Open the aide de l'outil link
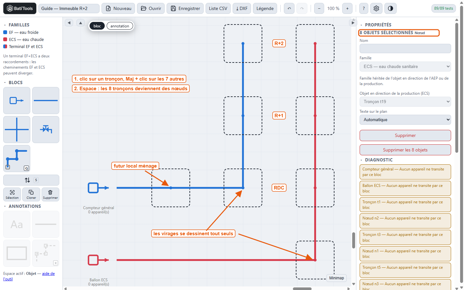This screenshot has width=464, height=290. pos(48,274)
